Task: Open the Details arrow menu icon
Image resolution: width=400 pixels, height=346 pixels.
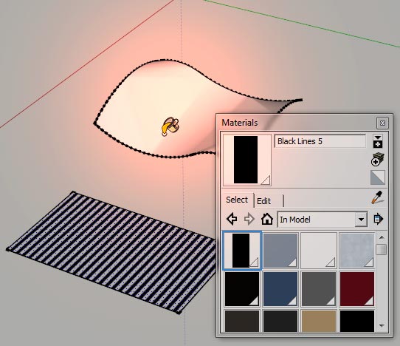Action: (379, 219)
